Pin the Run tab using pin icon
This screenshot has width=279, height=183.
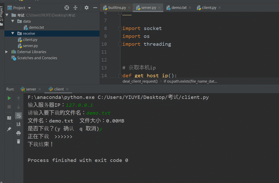(9, 129)
